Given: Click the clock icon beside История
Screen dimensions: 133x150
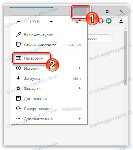Looking at the screenshot, I should (18, 68).
